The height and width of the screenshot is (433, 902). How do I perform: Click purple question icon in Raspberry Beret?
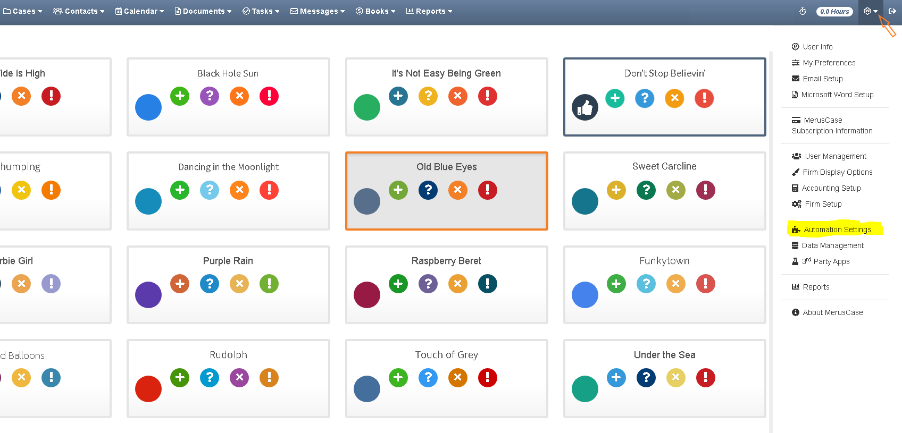pos(428,284)
